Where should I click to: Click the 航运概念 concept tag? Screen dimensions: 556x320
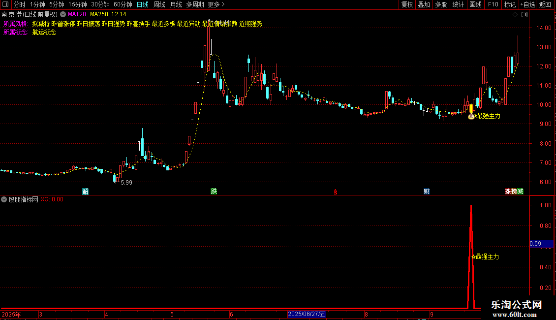click(44, 32)
